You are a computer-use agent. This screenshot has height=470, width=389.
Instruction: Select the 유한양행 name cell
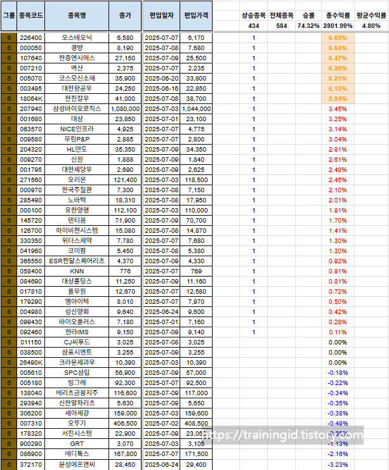coord(77,211)
